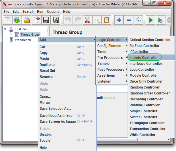Image resolution: width=176 pixels, height=151 pixels.
Task: Expand the Pre Processors submenu
Action: [x=111, y=58]
